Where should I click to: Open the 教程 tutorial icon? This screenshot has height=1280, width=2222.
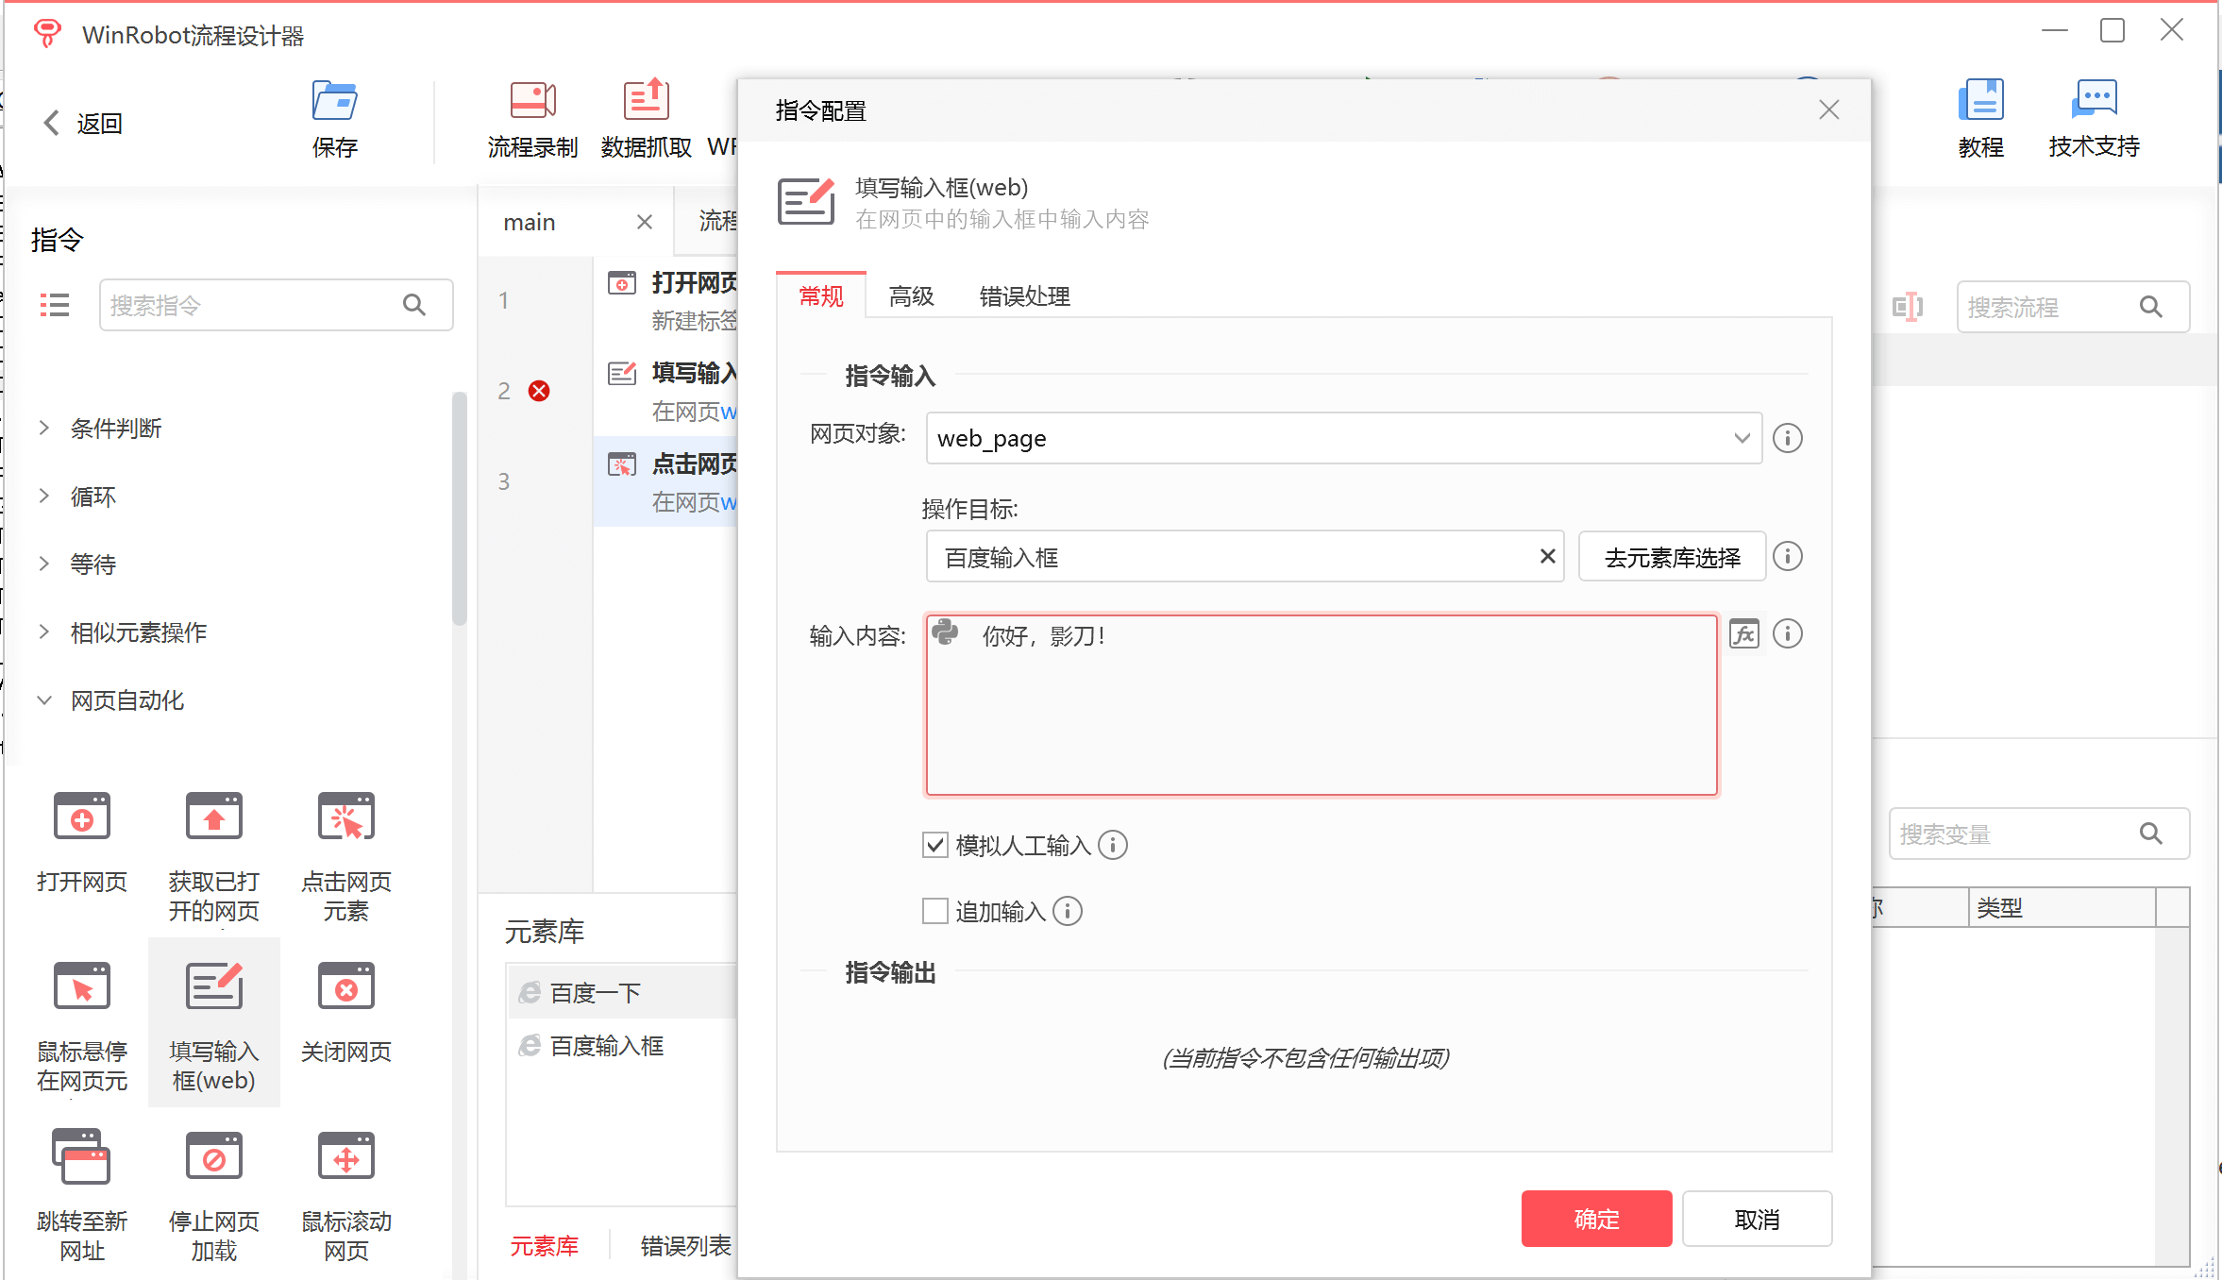click(1980, 101)
